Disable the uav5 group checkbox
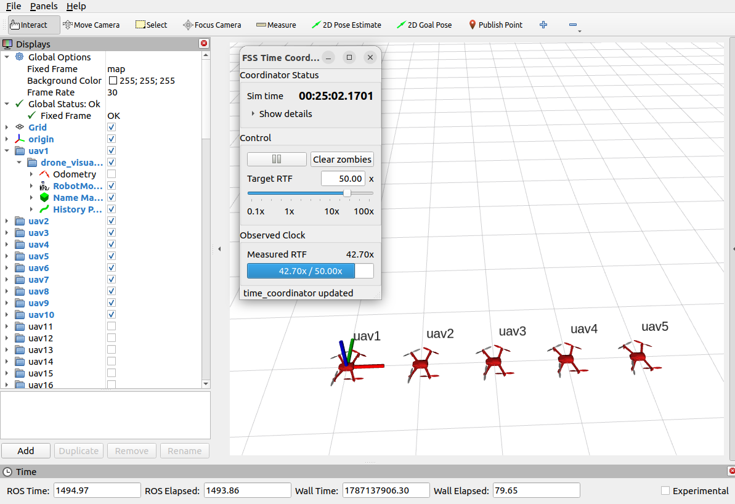 coord(112,256)
